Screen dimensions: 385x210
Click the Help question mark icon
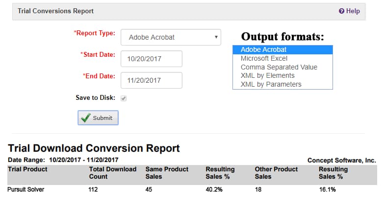click(x=341, y=11)
